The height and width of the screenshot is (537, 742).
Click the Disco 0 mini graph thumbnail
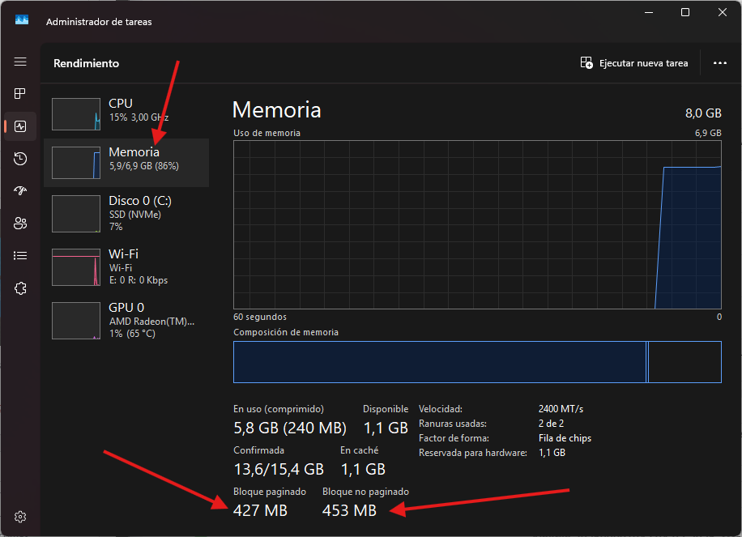(x=76, y=214)
